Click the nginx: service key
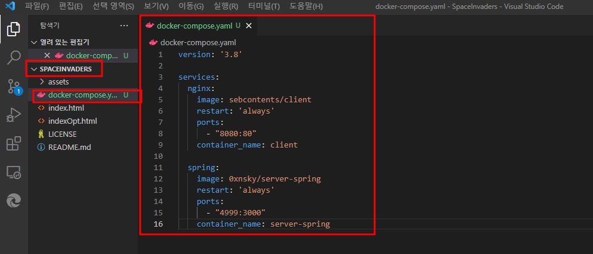 point(201,89)
